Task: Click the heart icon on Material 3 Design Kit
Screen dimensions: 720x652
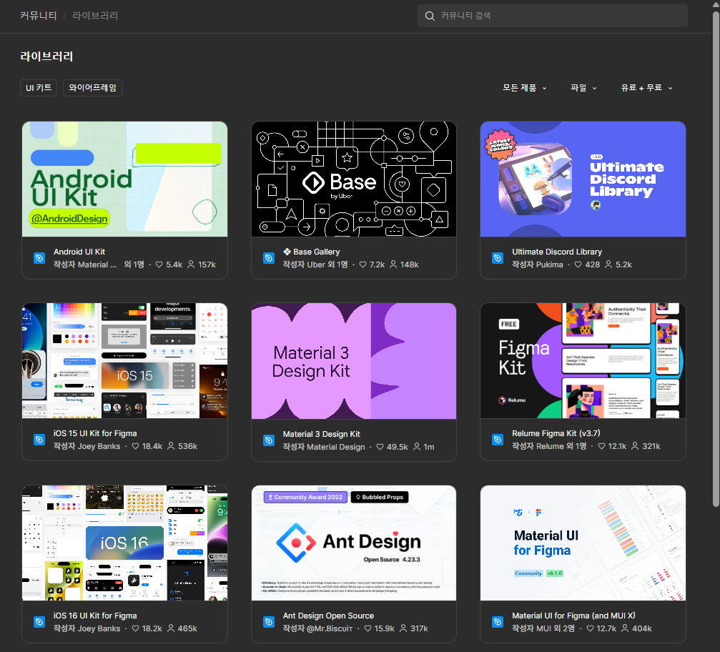Action: pyautogui.click(x=380, y=447)
